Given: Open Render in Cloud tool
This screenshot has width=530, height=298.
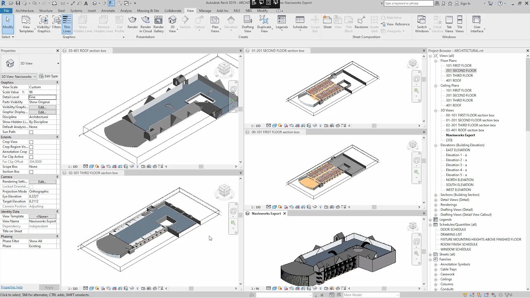Looking at the screenshot, I should point(145,24).
